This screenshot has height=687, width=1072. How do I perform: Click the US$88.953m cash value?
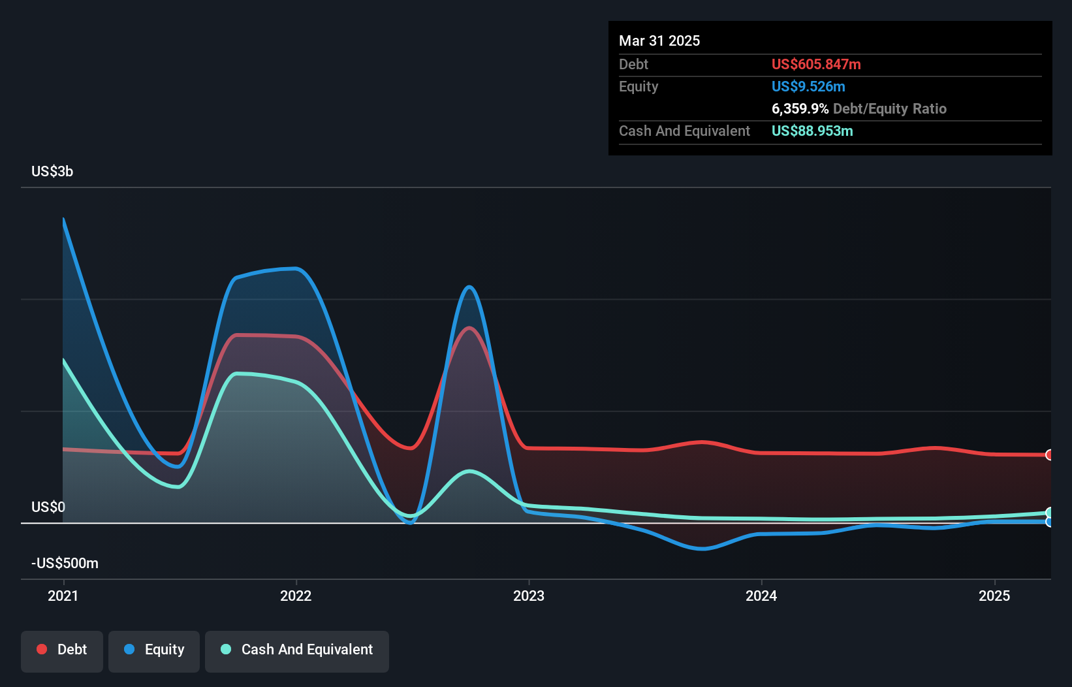click(812, 131)
